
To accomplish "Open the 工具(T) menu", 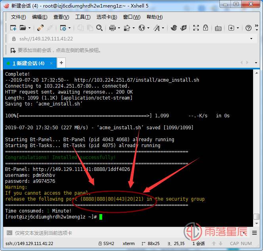I will coord(83,17).
